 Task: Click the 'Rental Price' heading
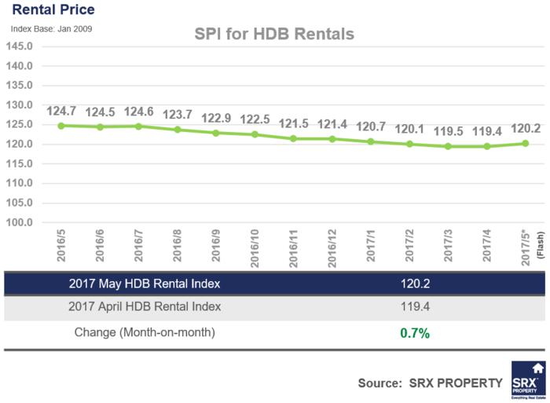point(53,9)
